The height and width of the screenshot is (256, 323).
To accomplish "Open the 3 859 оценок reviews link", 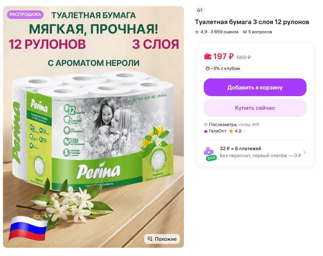I will (224, 32).
